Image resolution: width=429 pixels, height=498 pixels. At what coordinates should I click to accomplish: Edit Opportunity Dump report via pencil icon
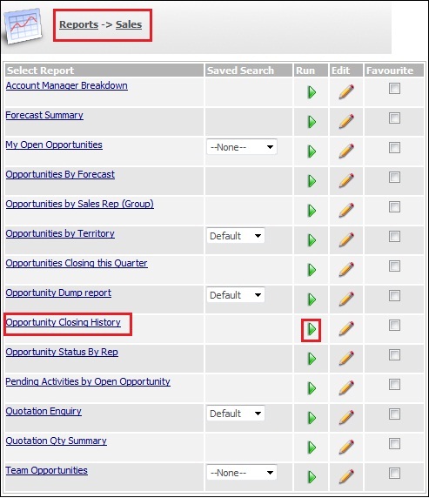tap(346, 299)
